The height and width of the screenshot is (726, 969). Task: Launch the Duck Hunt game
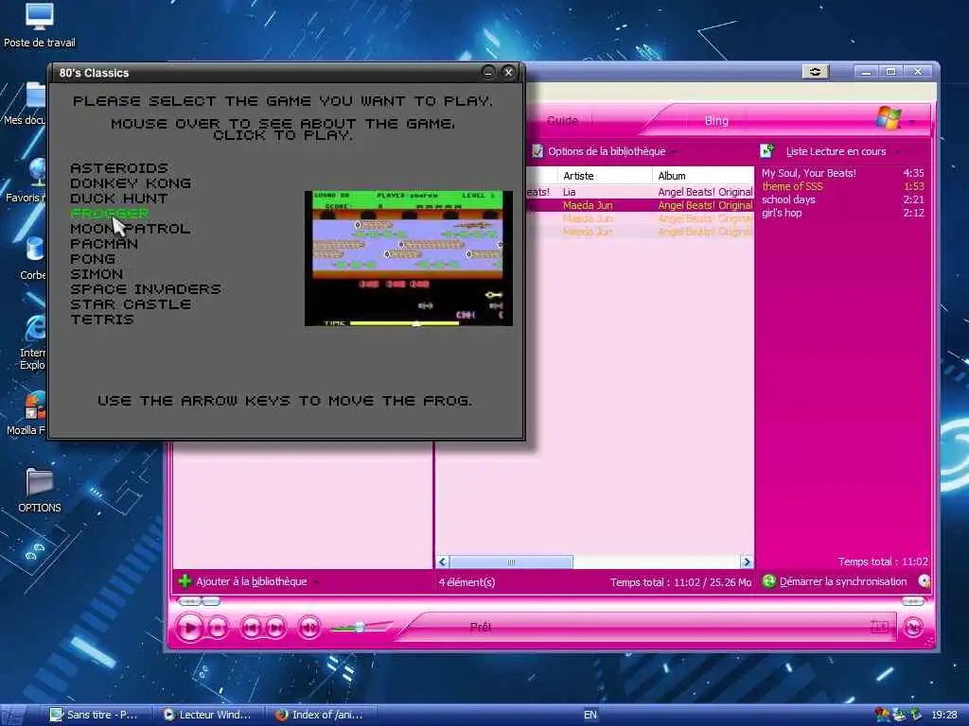pos(119,199)
